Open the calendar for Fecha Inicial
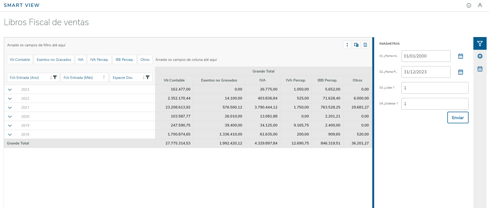 tap(460, 56)
